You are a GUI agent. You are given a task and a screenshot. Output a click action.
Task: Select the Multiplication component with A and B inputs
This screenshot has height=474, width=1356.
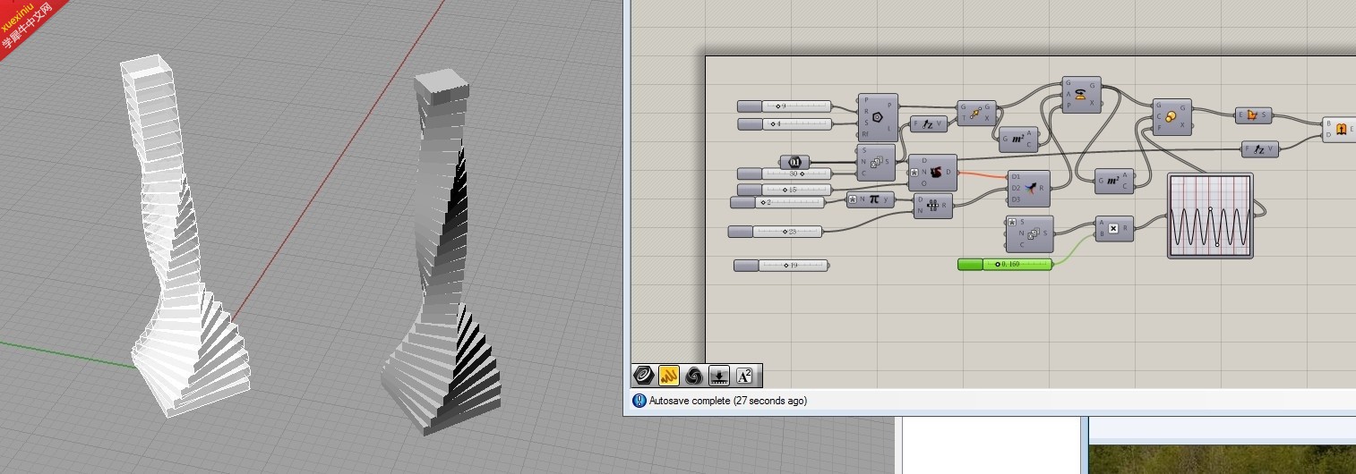[1114, 229]
